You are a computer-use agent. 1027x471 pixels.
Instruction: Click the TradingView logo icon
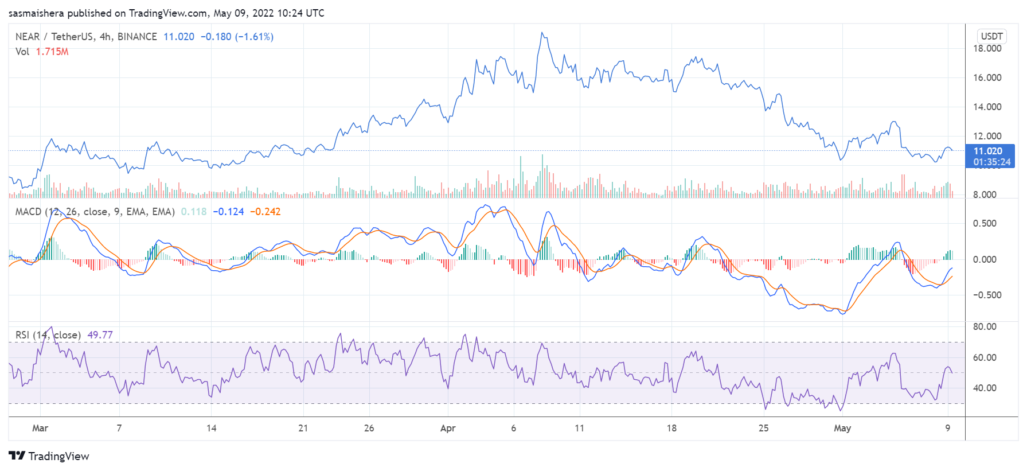point(17,456)
